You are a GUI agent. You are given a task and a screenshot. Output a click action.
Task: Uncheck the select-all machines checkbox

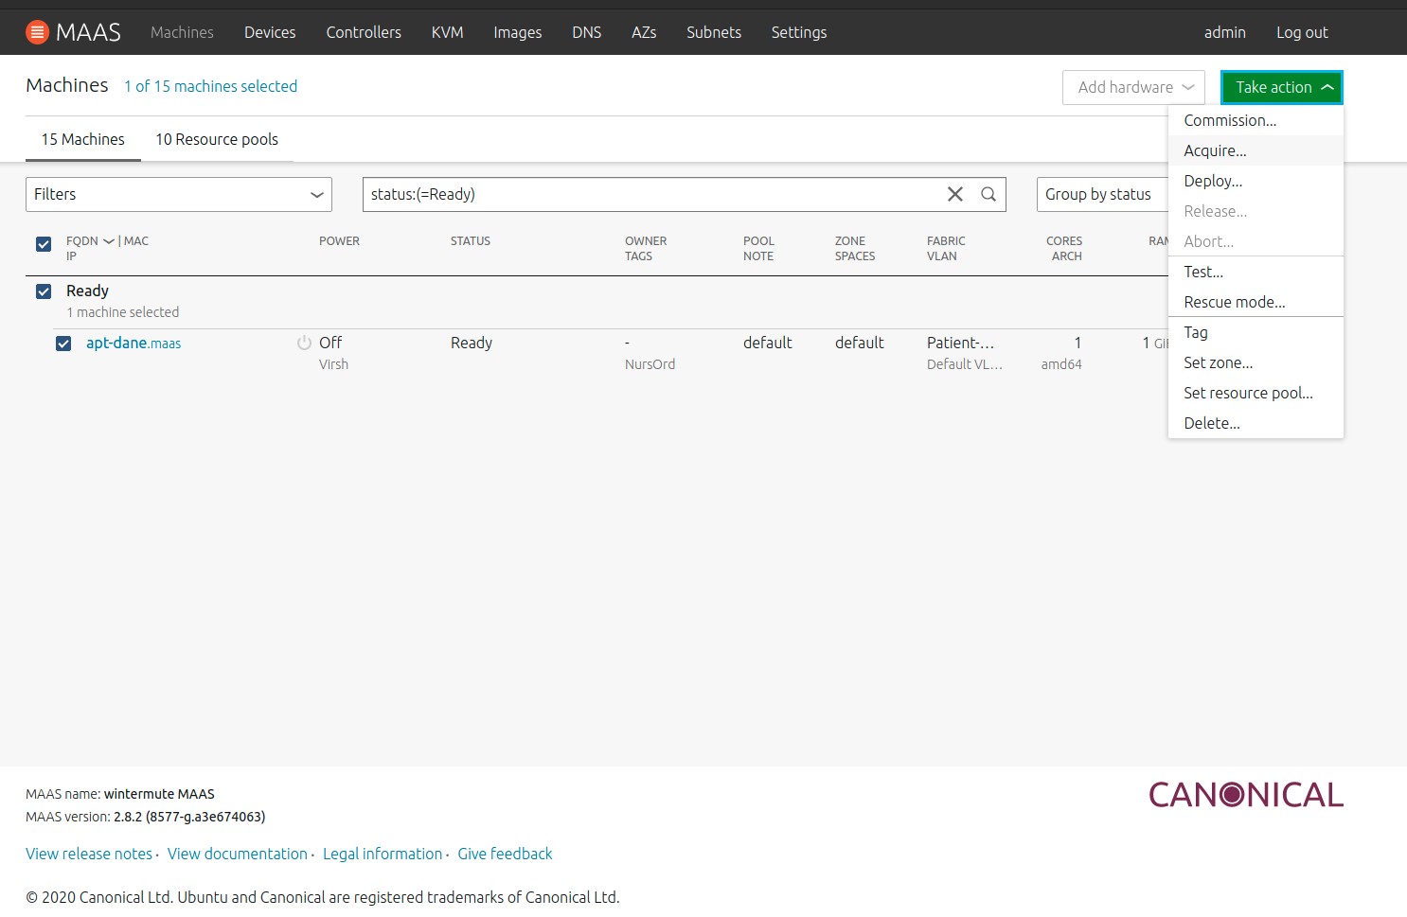pyautogui.click(x=44, y=244)
